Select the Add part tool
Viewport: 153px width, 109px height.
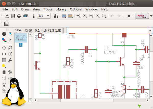[x=10, y=72]
